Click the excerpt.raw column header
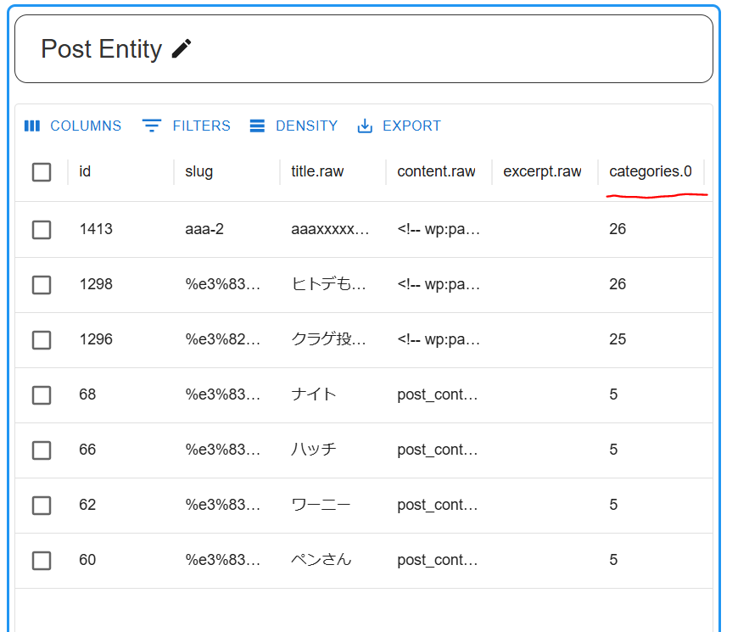 click(542, 171)
